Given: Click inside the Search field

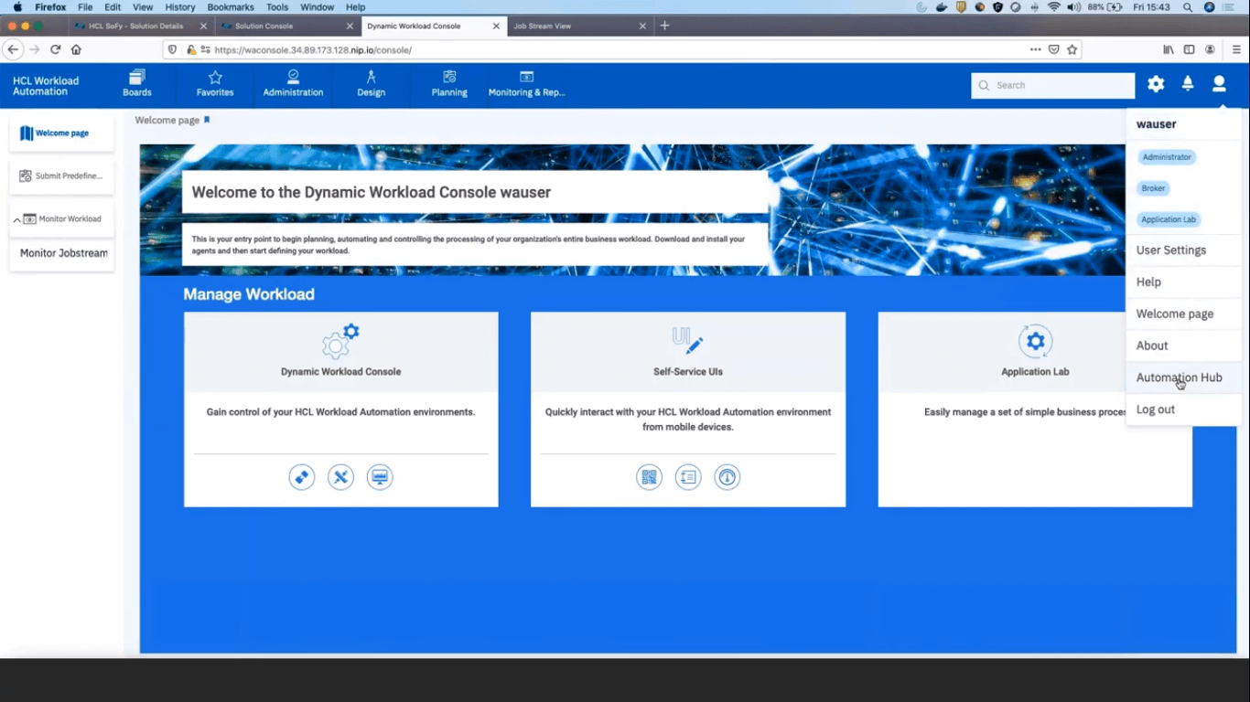Looking at the screenshot, I should click(1052, 84).
